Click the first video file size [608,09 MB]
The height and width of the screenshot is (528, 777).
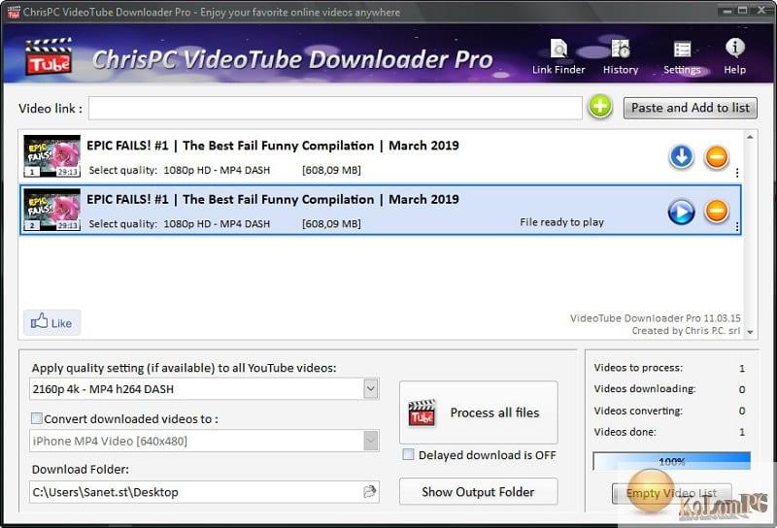point(331,170)
